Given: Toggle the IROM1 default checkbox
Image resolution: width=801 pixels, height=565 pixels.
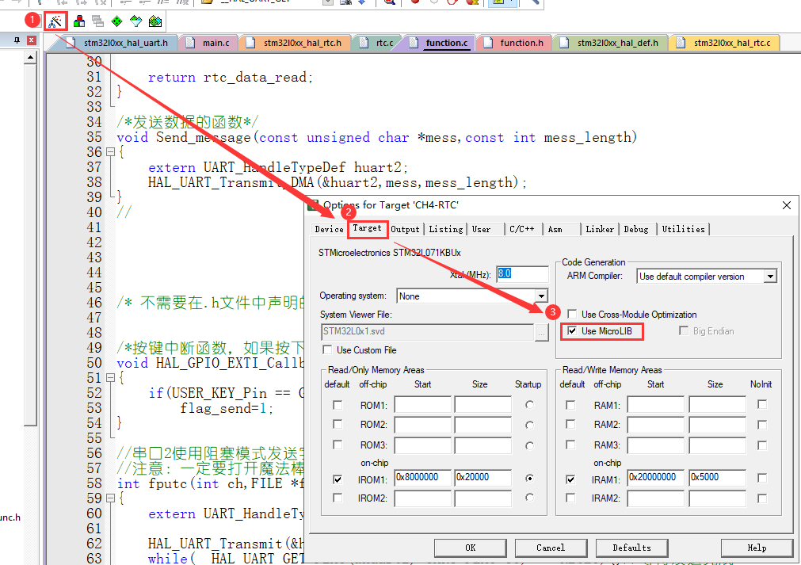Looking at the screenshot, I should point(338,479).
